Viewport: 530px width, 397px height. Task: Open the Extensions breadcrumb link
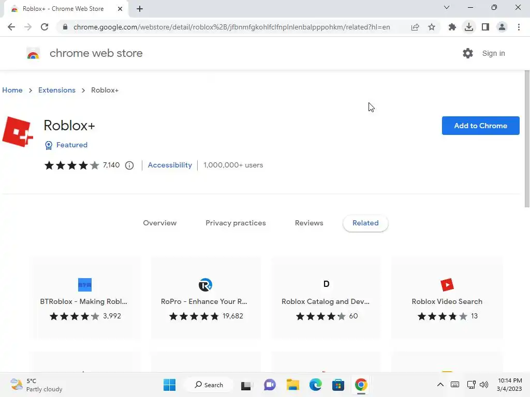point(57,90)
